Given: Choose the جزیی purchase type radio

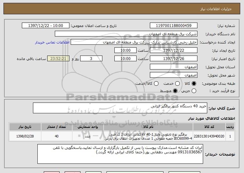Looking at the screenshot, I should pos(194,91).
